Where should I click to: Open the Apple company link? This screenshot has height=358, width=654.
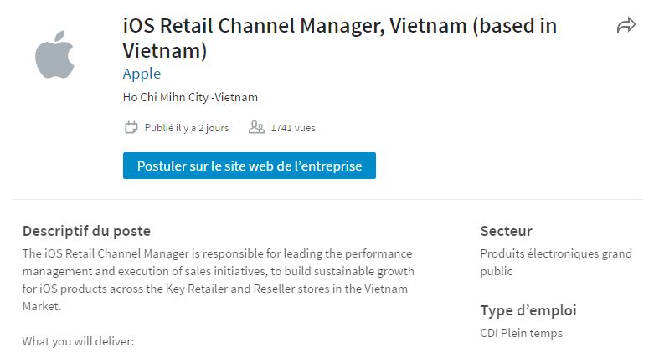(142, 74)
